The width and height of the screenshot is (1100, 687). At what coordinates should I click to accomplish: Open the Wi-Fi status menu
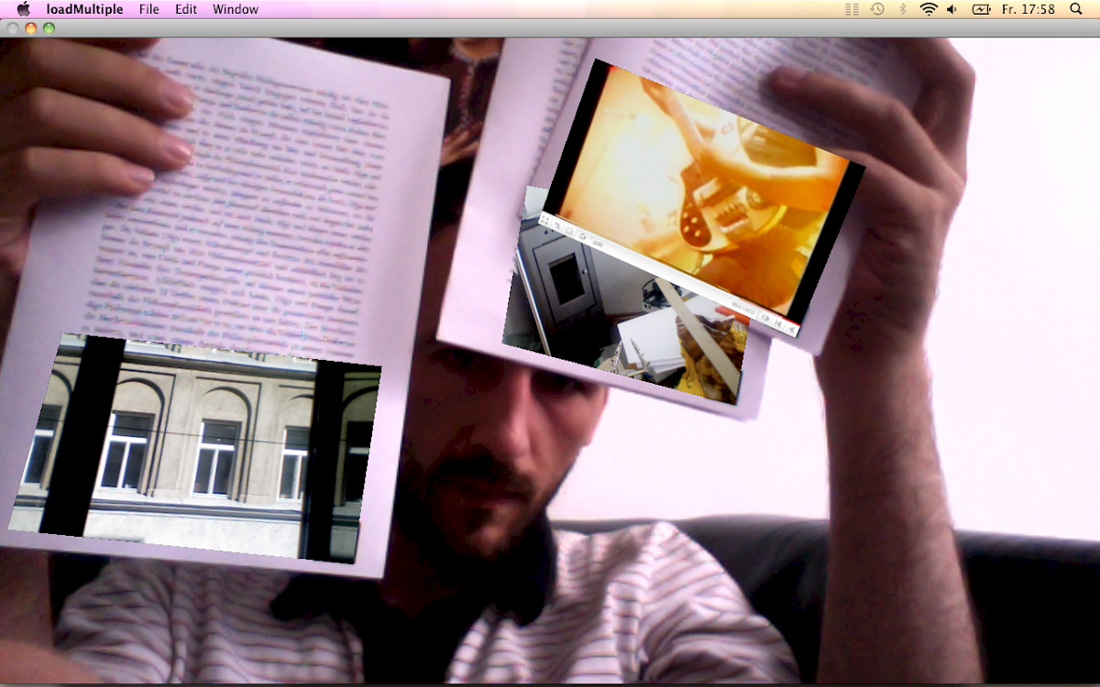(x=928, y=9)
